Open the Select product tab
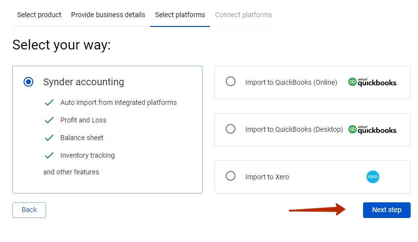418x242 pixels. [x=39, y=15]
